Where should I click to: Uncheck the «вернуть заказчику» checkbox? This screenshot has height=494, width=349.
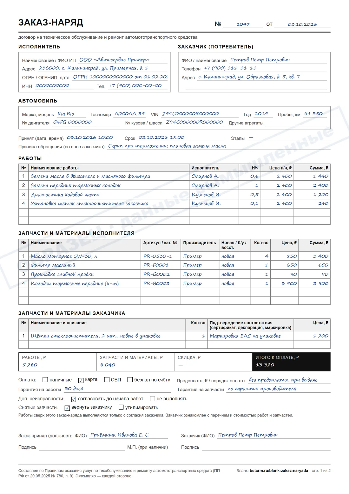point(67,408)
